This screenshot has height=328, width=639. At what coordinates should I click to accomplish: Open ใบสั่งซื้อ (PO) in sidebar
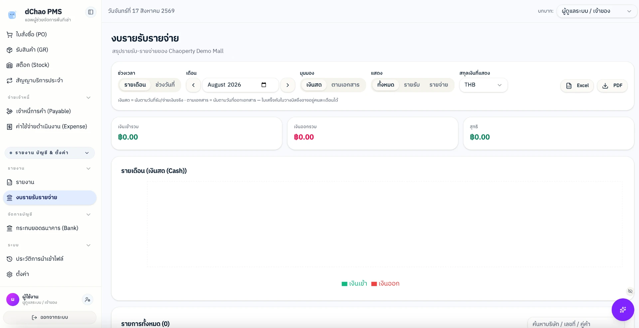[50, 34]
